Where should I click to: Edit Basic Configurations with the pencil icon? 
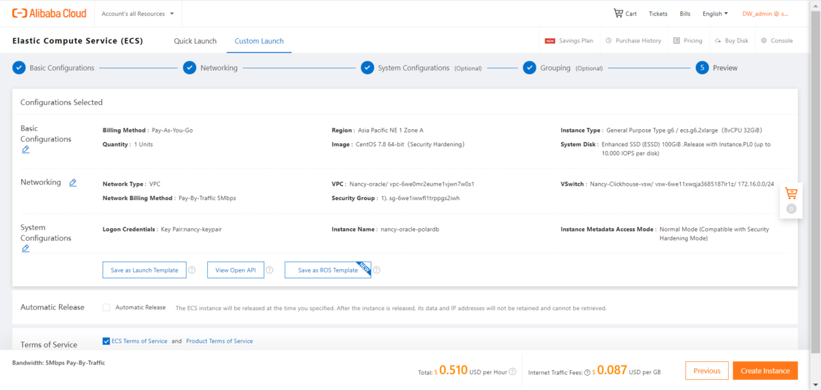tap(25, 150)
